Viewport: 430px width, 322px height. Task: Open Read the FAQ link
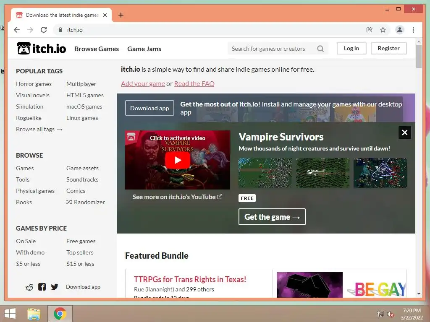[x=194, y=84]
